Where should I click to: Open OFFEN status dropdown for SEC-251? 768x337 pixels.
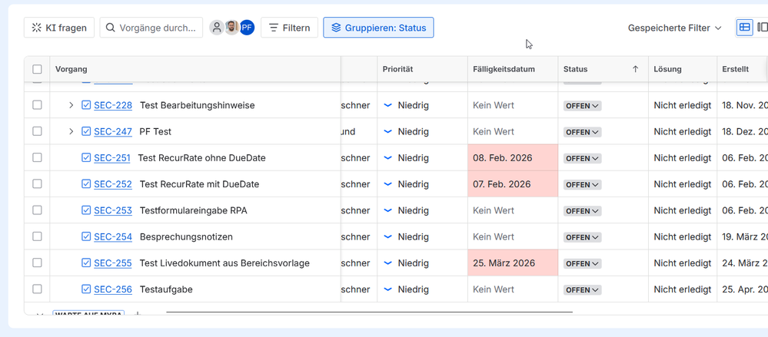[x=583, y=158]
